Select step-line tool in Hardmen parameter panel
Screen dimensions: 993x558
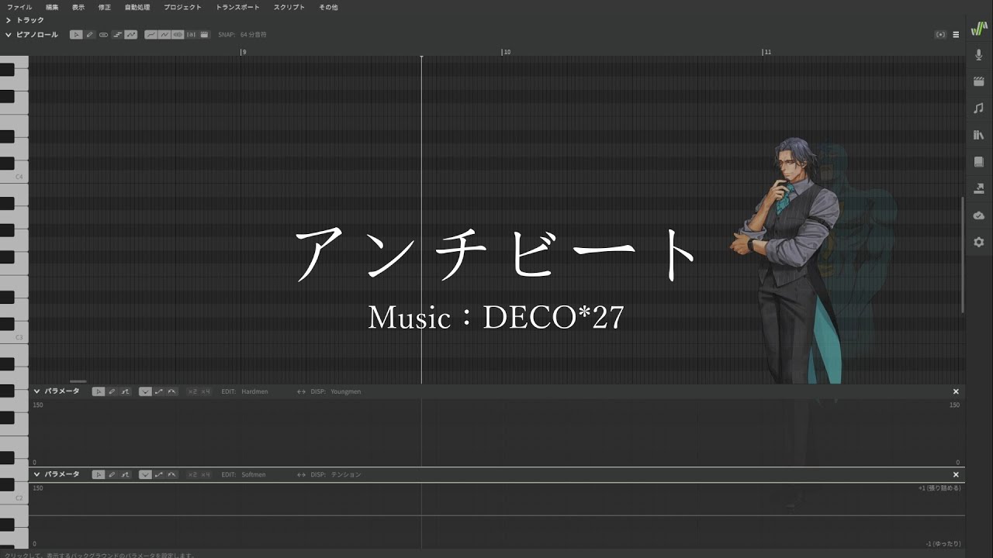pyautogui.click(x=125, y=391)
